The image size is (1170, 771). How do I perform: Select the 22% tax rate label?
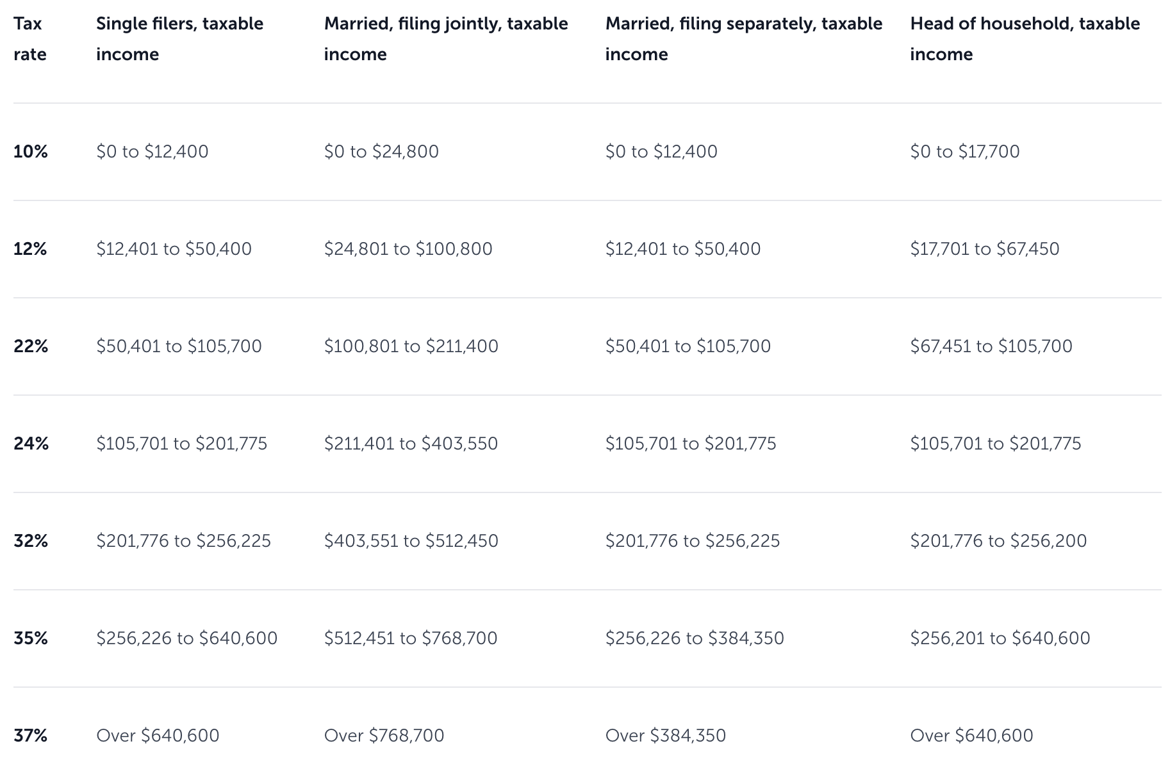pos(31,346)
